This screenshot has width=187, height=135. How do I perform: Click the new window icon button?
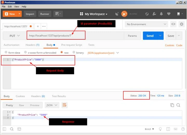[58, 14]
